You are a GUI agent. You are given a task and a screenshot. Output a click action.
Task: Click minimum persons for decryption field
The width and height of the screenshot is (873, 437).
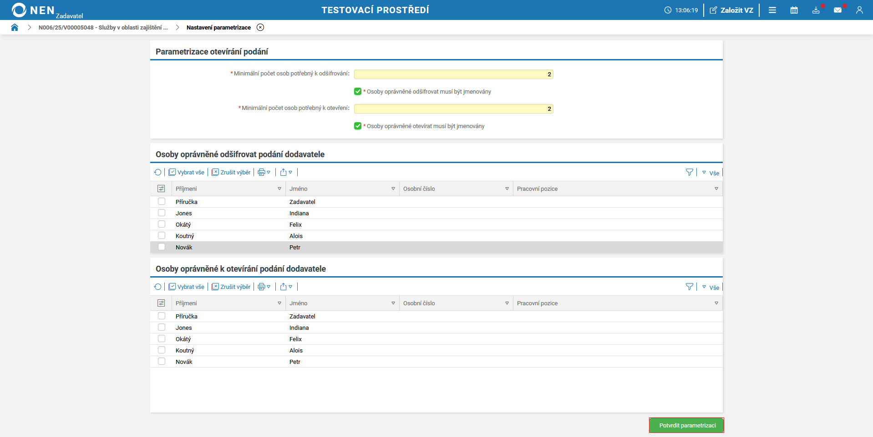pos(453,74)
